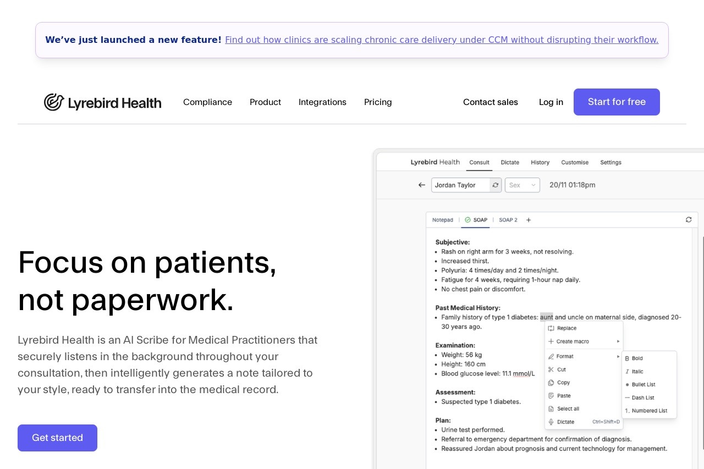
Task: Click the Lyrebird Health logo icon
Action: (54, 102)
